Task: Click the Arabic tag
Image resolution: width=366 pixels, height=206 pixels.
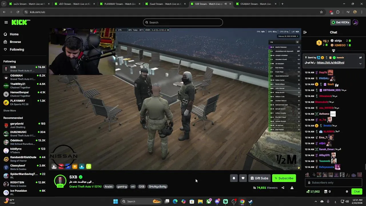Action: [109, 187]
